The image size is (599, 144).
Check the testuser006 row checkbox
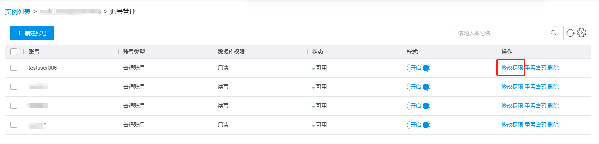pyautogui.click(x=14, y=68)
